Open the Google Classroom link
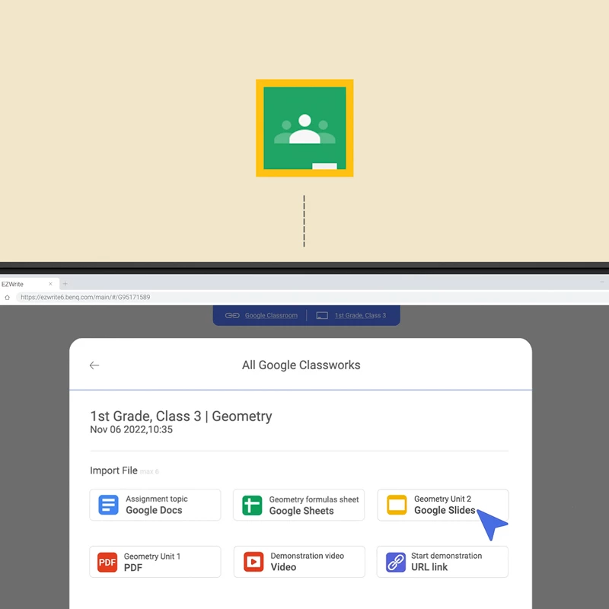609x609 pixels. tap(271, 315)
